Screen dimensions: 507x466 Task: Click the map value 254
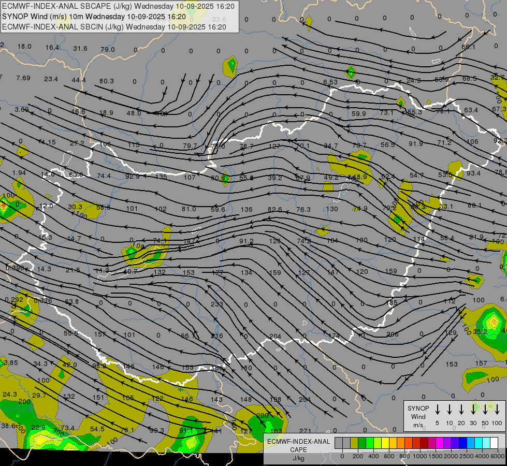tap(305, 399)
